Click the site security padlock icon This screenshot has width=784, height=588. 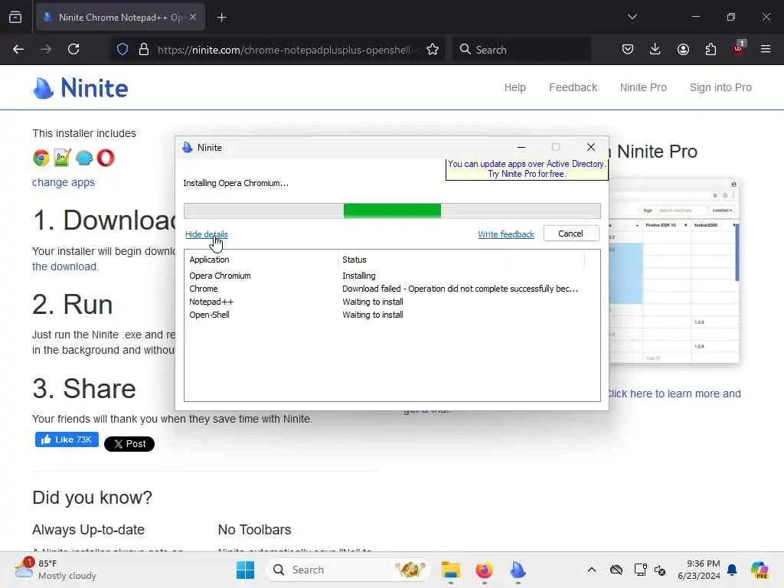click(144, 49)
